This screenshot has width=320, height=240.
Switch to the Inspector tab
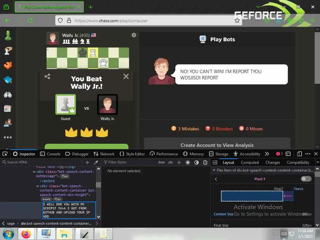24,154
